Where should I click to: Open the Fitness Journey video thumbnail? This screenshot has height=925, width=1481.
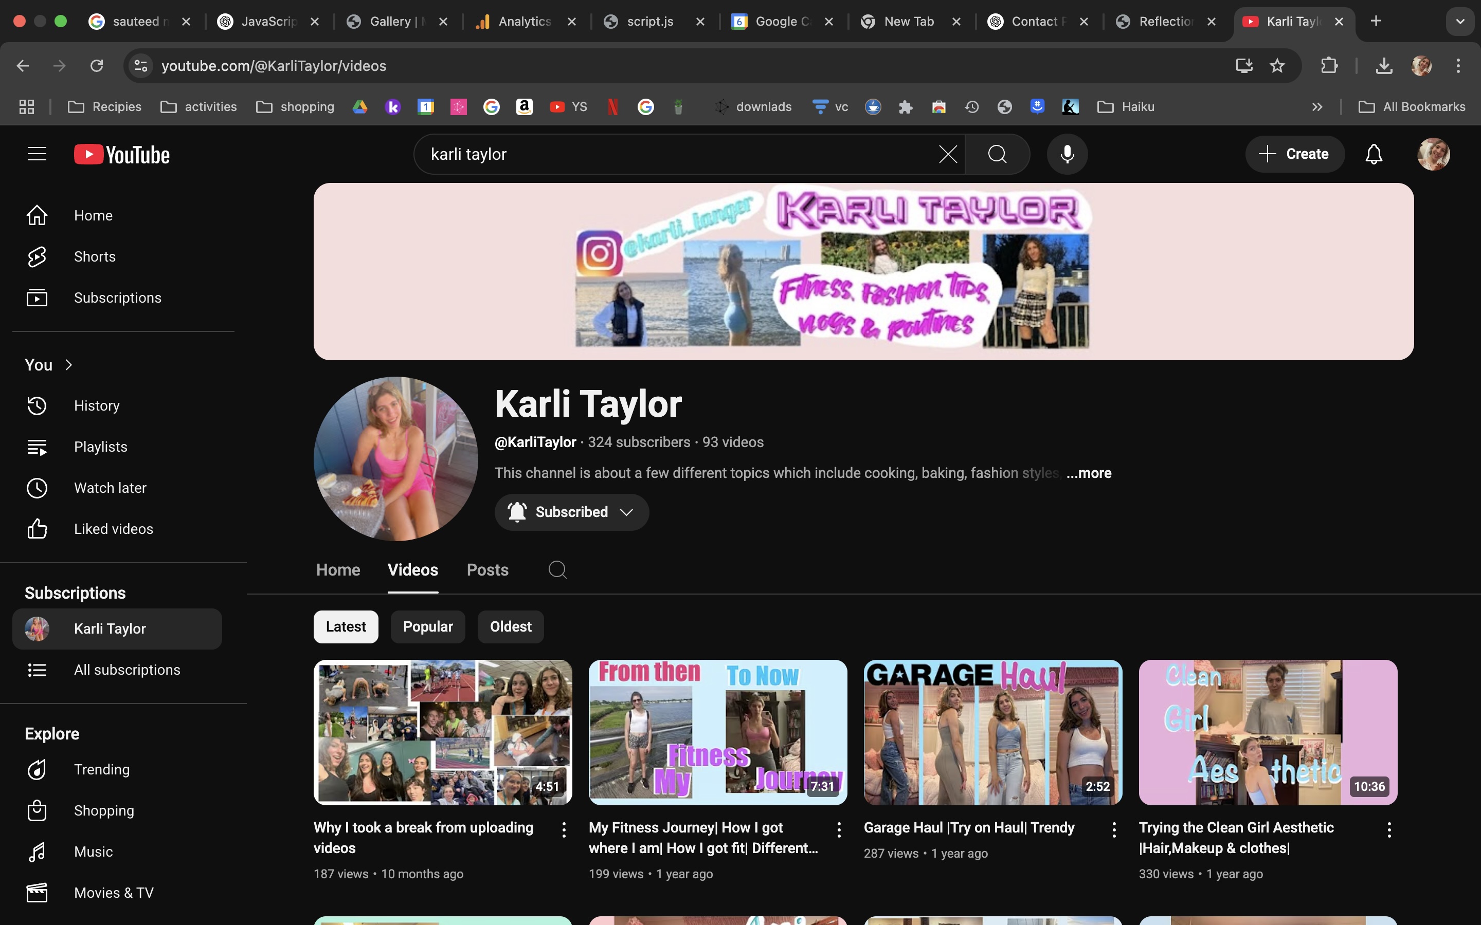(x=718, y=732)
